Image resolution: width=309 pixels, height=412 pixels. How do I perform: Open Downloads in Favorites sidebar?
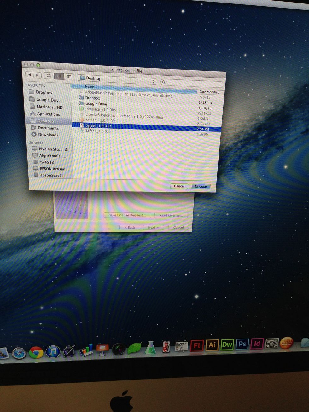click(48, 135)
